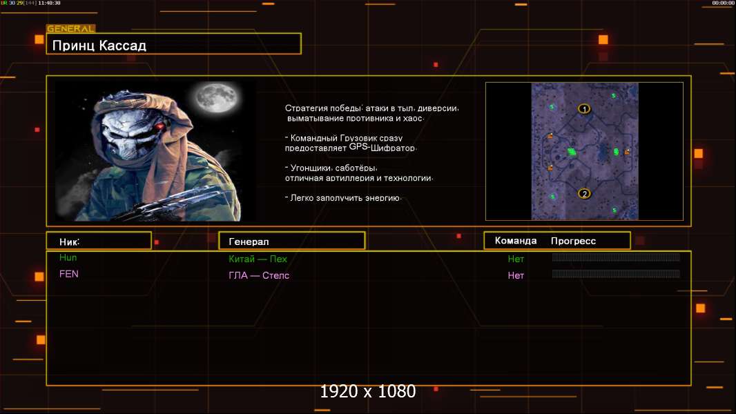736x414 pixels.
Task: Click start position marker 1 on minimap
Action: (584, 109)
